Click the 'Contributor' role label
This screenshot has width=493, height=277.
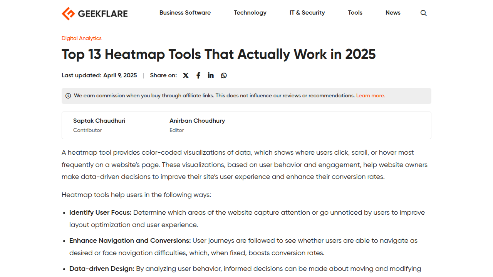click(87, 130)
